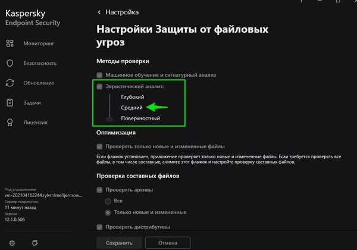Click the version number 12.1.0.506

pos(14,220)
